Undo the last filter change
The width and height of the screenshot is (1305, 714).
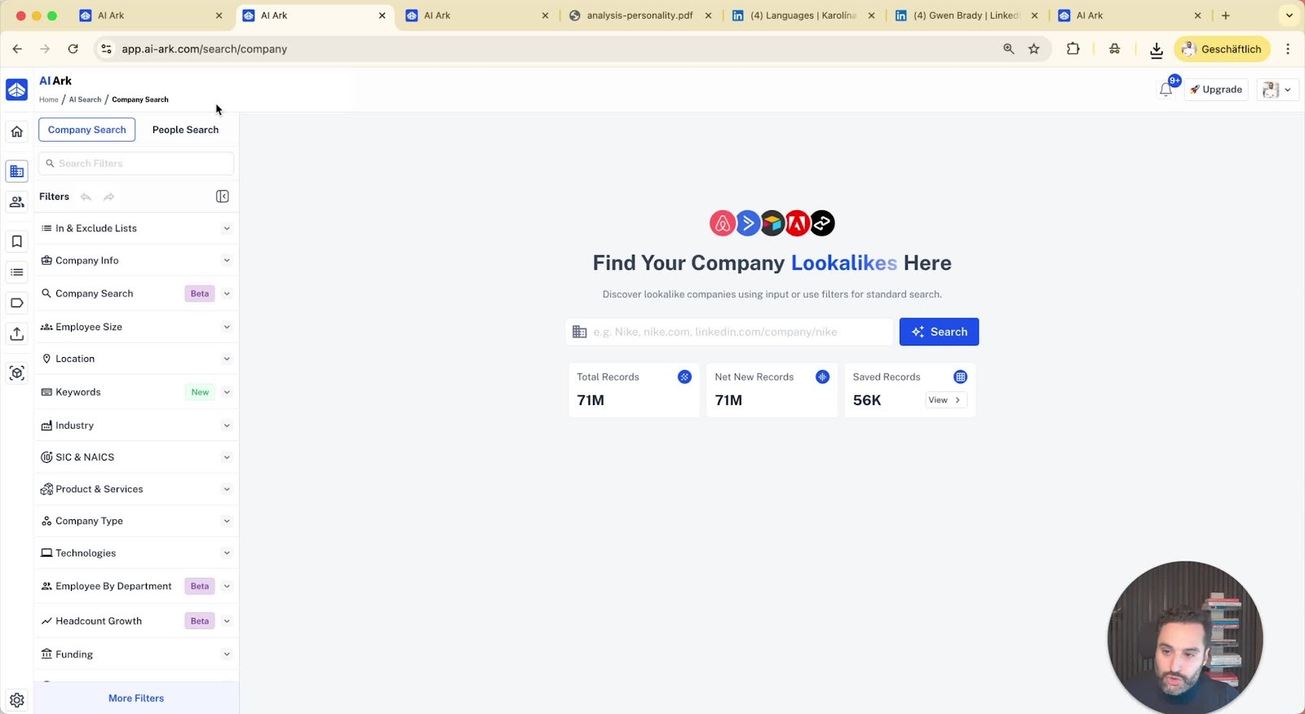[86, 196]
